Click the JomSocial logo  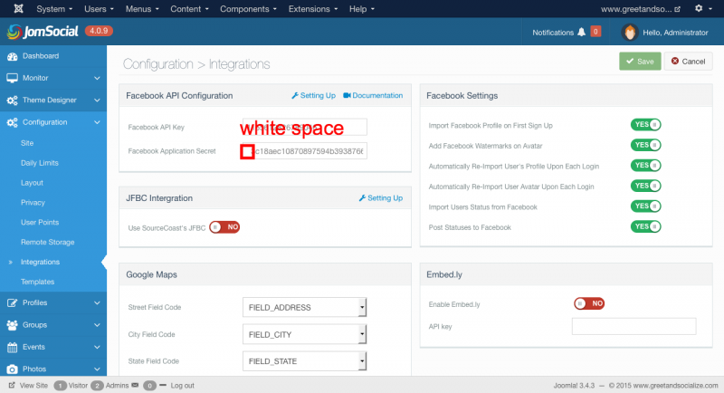pyautogui.click(x=43, y=32)
